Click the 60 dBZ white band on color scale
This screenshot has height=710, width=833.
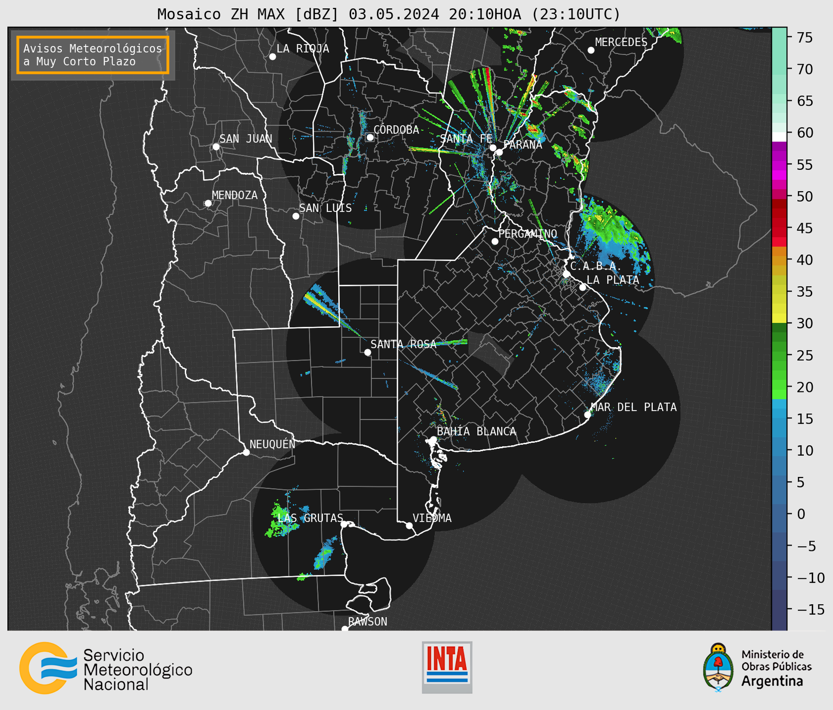[779, 137]
